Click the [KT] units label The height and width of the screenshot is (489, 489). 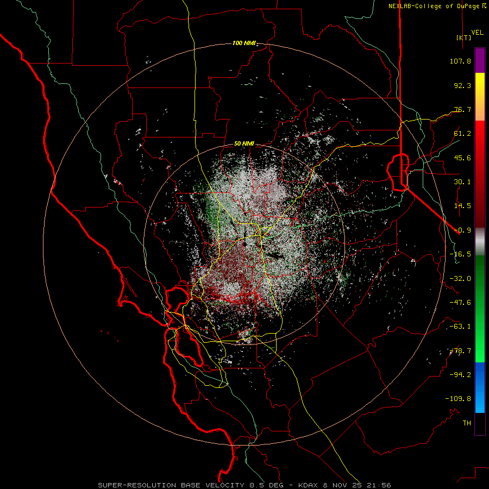464,37
